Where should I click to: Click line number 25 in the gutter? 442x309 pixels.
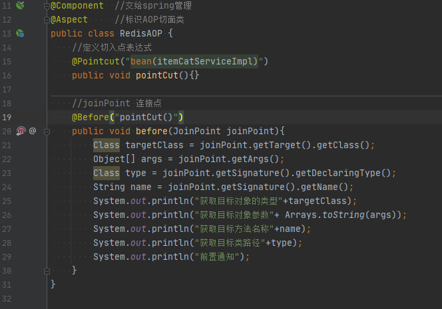point(7,201)
